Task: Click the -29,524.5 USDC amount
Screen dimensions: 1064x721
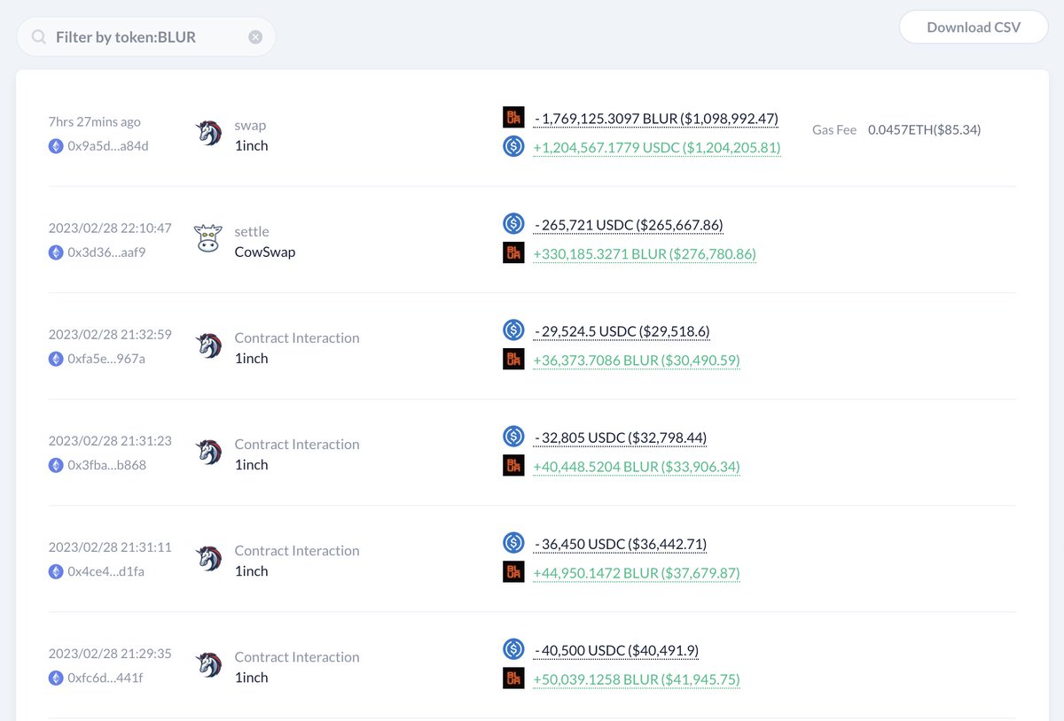Action: (x=622, y=331)
